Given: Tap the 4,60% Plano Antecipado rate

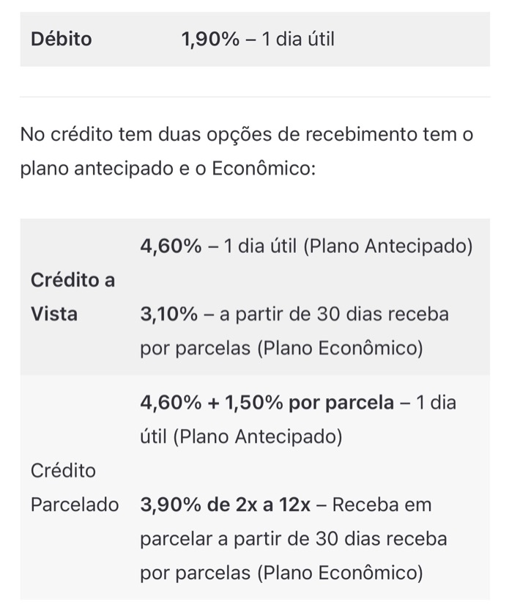Looking at the screenshot, I should [x=171, y=246].
